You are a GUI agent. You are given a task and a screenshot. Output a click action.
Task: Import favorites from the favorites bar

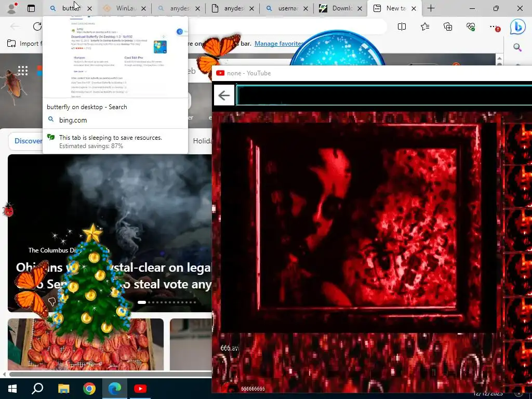(x=24, y=44)
